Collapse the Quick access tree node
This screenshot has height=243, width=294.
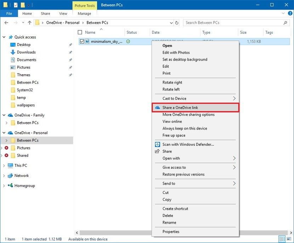click(4, 37)
